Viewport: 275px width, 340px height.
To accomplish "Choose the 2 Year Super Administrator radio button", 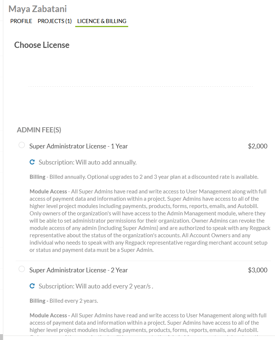I will 22,269.
